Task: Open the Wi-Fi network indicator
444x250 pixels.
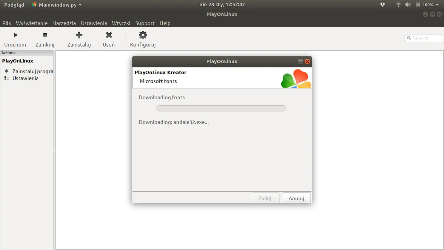Action: tap(399, 5)
